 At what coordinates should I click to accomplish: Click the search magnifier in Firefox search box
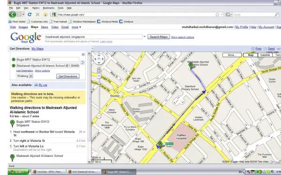277,14
